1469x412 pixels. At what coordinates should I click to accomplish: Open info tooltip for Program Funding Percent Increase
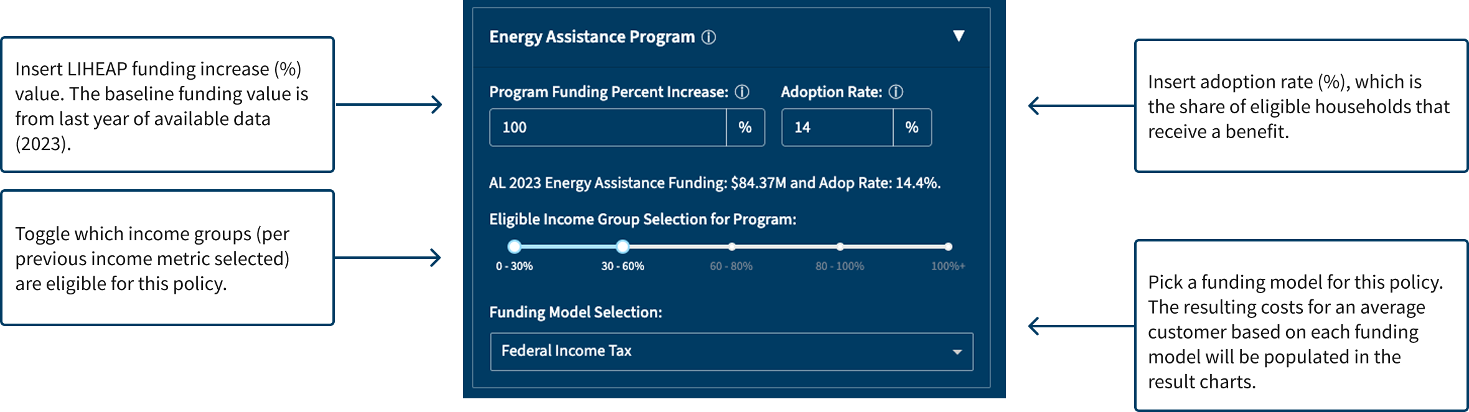coord(743,92)
